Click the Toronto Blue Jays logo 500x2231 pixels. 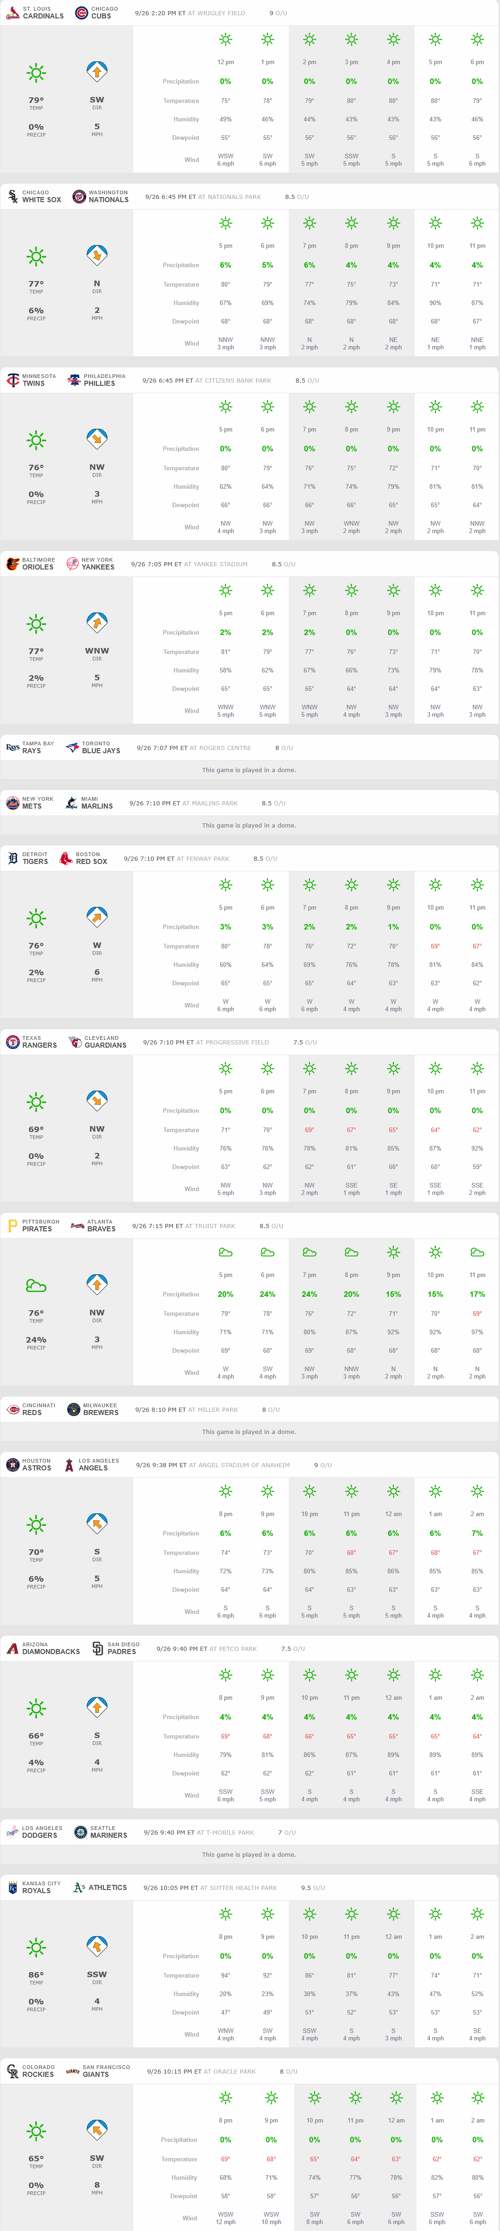73,747
